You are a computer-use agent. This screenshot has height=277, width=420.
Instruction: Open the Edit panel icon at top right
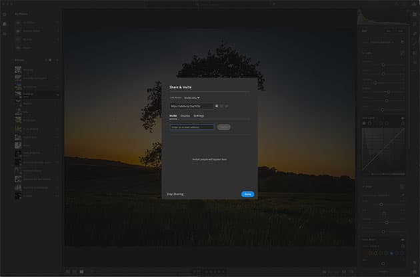tap(415, 14)
